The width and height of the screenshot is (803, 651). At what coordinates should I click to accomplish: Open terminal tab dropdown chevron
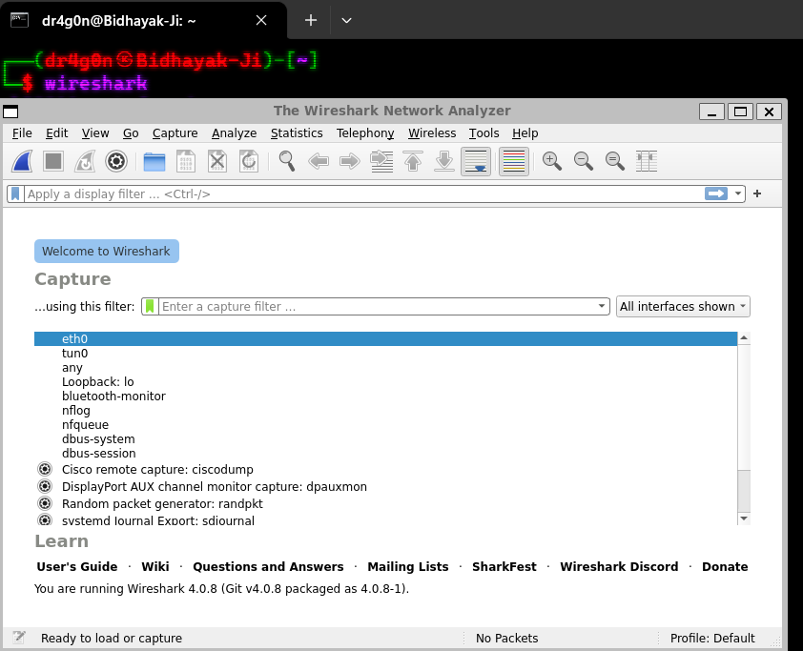[347, 20]
